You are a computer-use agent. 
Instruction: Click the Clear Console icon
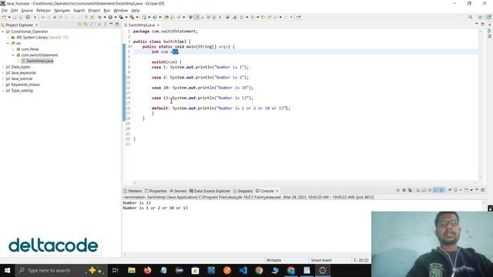tap(418, 190)
